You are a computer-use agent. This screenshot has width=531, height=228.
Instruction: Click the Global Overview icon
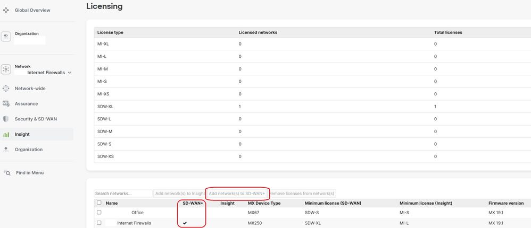6,10
